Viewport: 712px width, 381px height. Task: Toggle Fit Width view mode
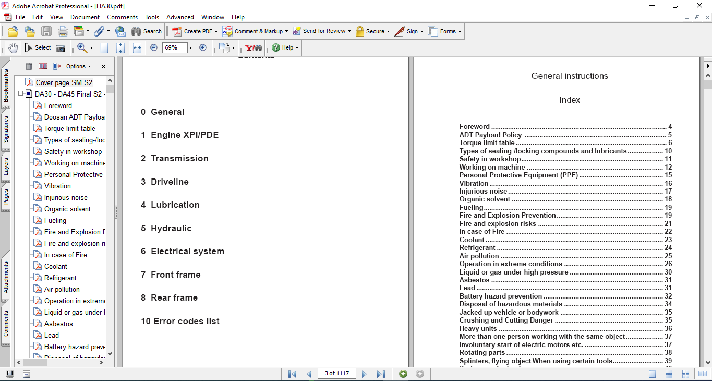pos(137,47)
